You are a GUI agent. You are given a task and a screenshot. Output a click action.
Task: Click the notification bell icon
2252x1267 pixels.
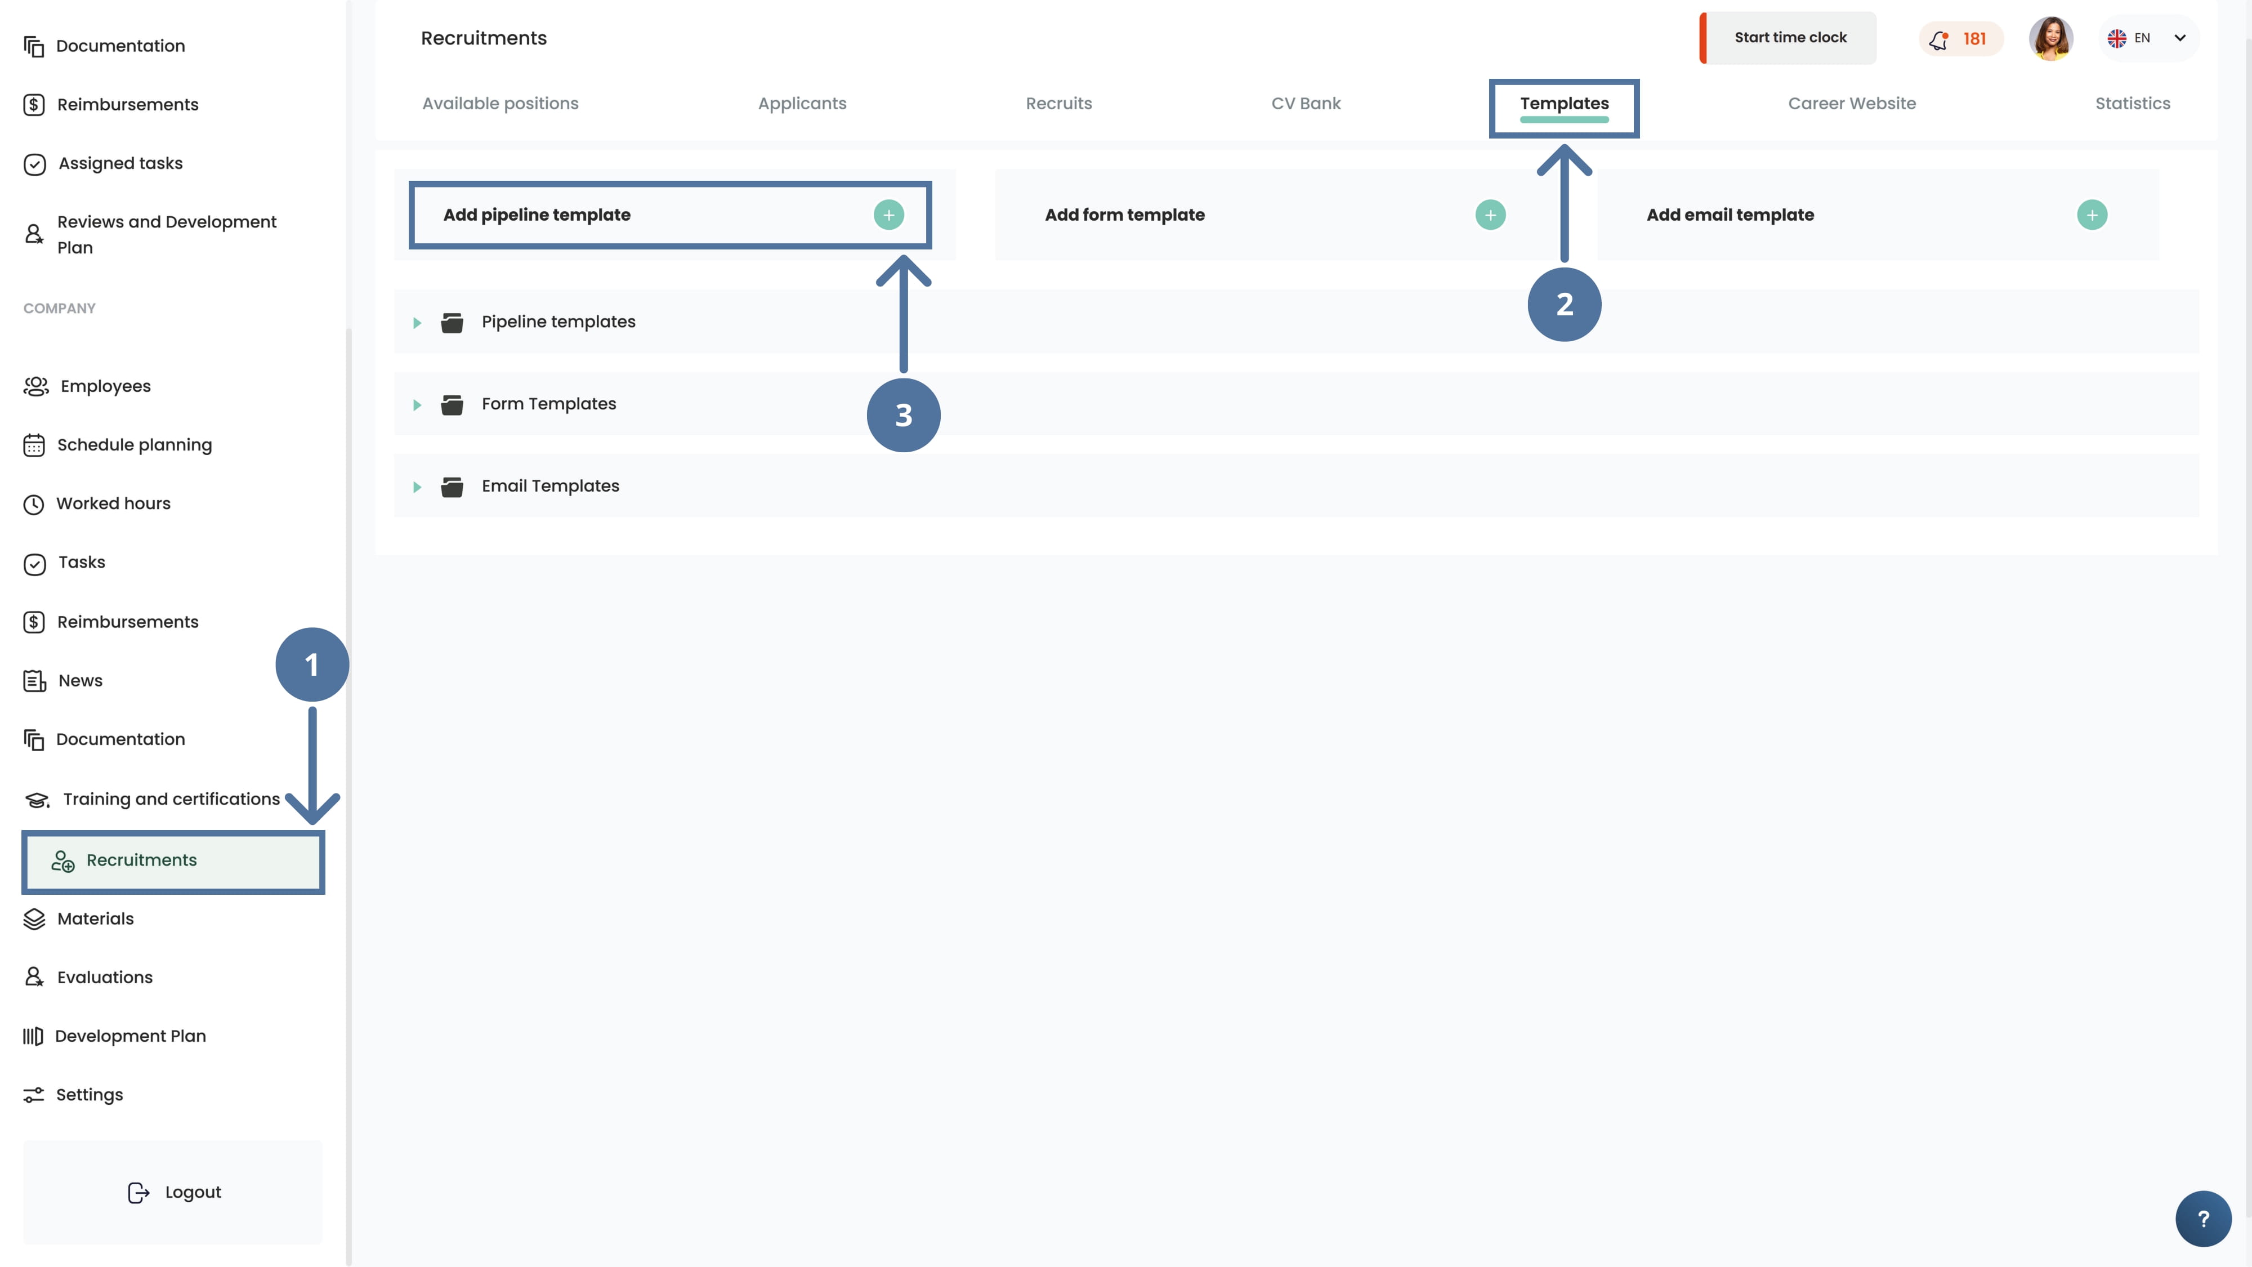pos(1939,39)
